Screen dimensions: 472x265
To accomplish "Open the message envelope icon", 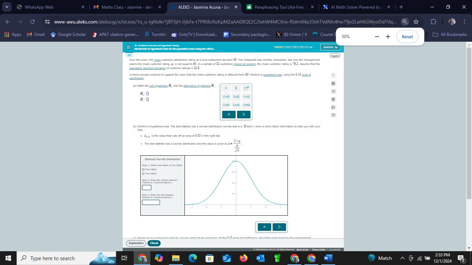I will 333,115.
